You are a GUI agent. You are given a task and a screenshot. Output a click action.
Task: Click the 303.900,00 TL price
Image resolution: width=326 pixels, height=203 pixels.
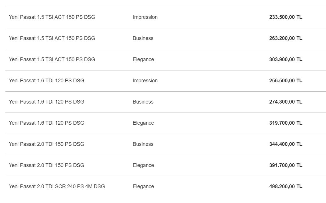286,59
